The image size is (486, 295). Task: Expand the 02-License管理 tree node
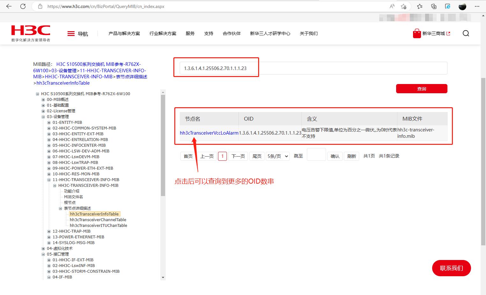43,111
